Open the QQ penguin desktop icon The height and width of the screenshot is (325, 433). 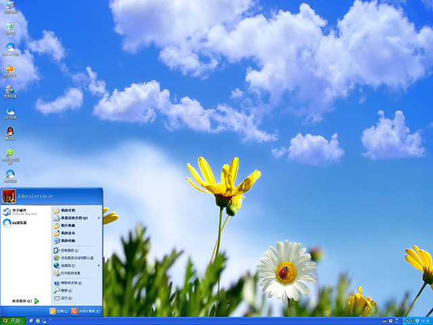tap(10, 131)
